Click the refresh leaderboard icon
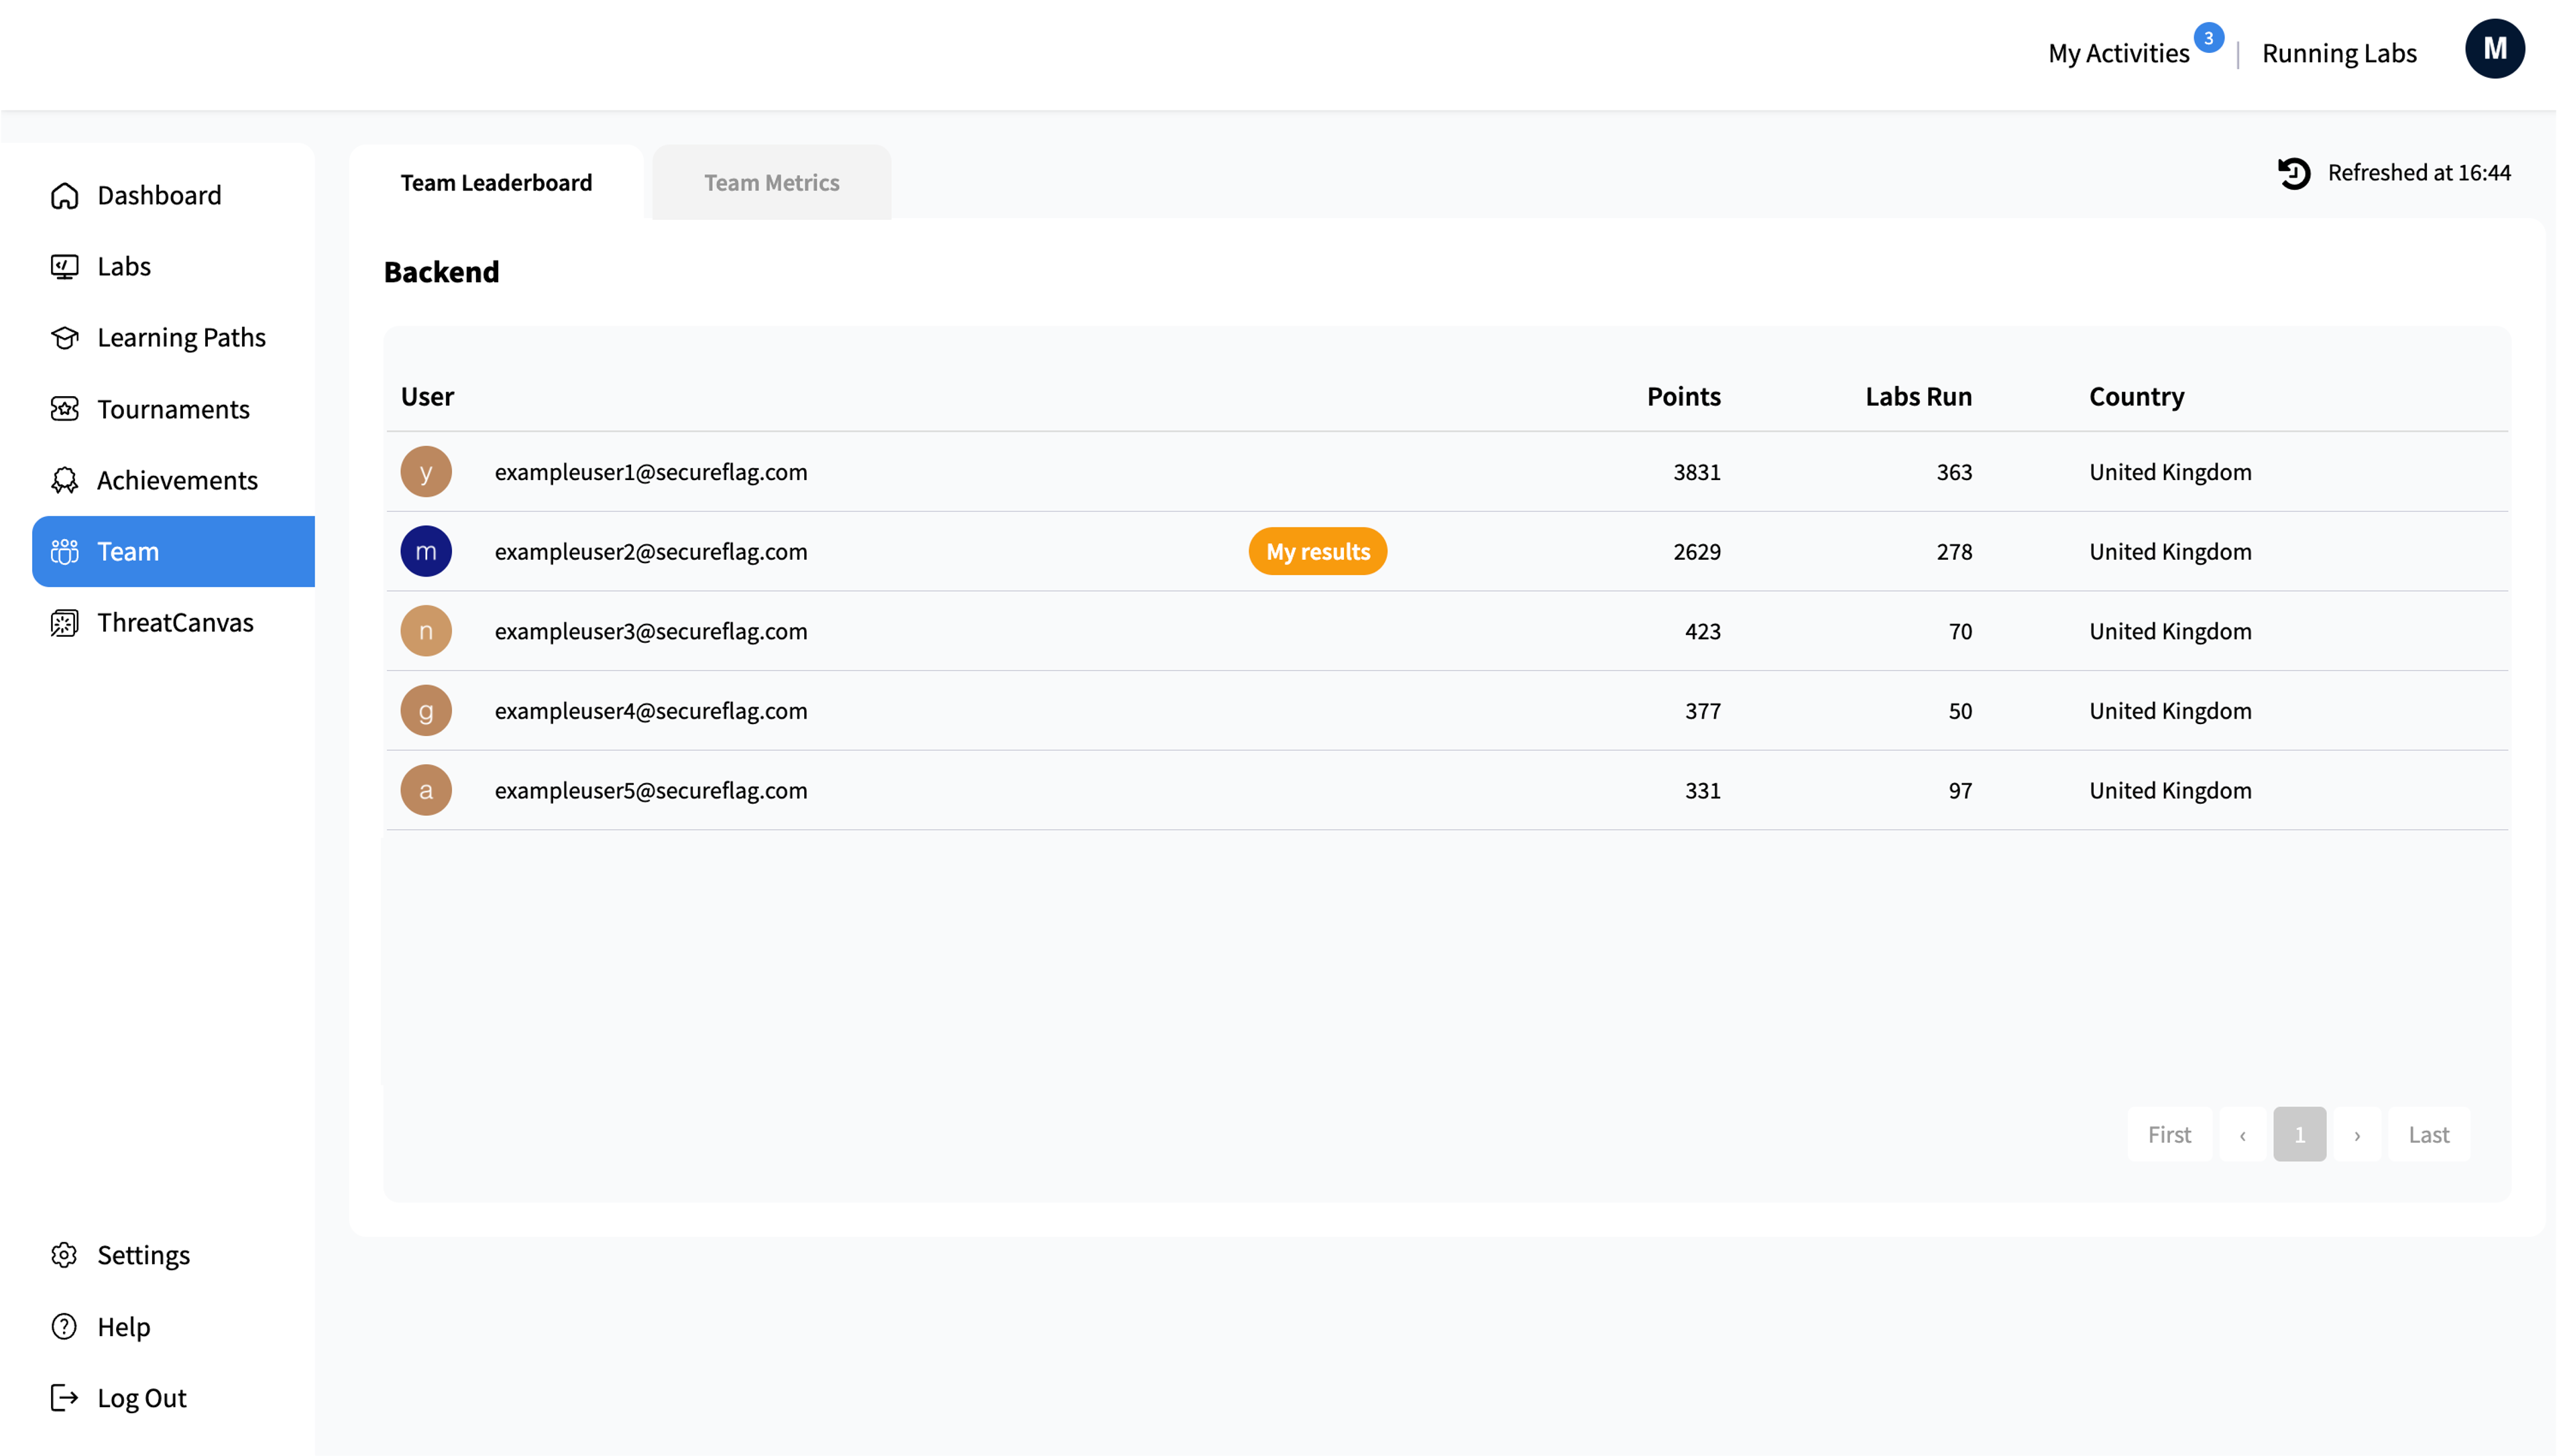Image resolution: width=2557 pixels, height=1456 pixels. 2294,173
